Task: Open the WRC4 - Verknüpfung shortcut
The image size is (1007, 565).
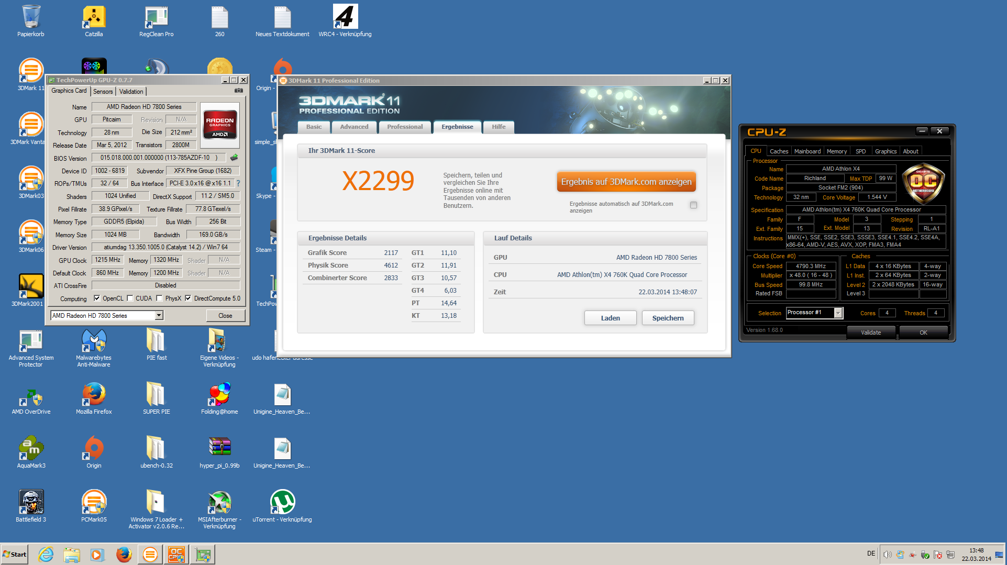Action: (x=345, y=21)
